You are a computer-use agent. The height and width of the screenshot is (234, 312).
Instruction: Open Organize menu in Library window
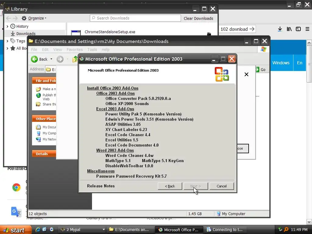click(x=34, y=18)
